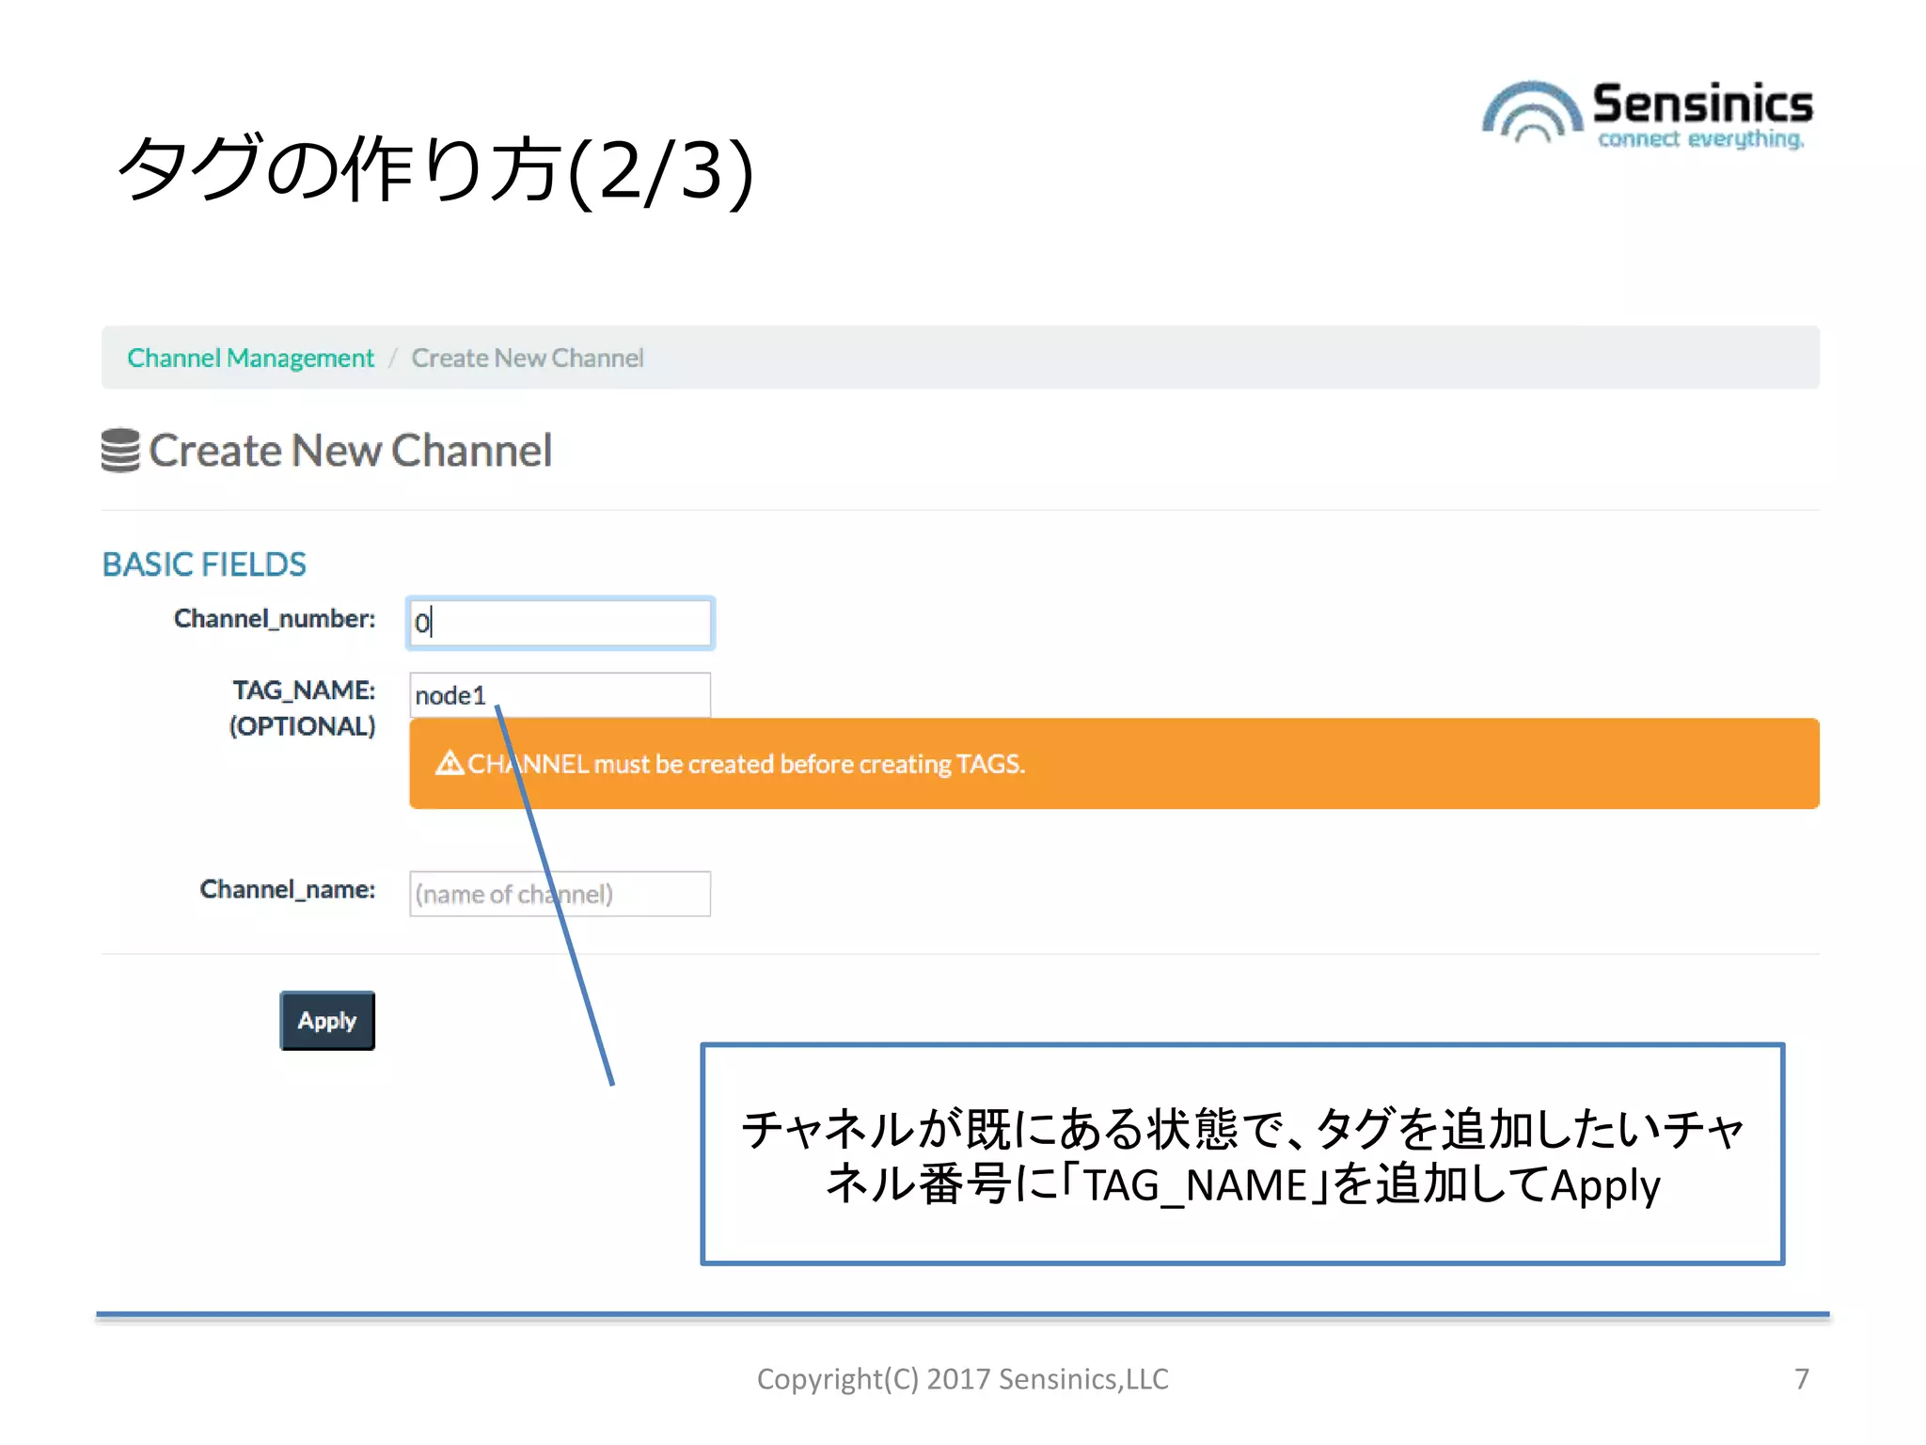Click the Copyright 2017 Sensinics footer text

[x=962, y=1379]
